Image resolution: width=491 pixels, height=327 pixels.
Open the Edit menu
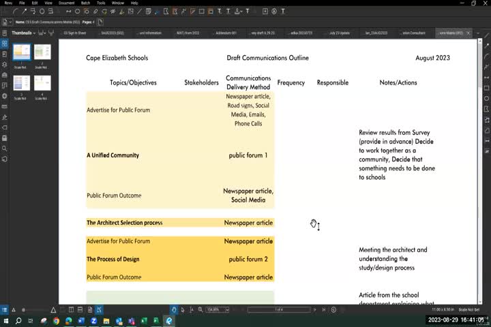coord(35,3)
